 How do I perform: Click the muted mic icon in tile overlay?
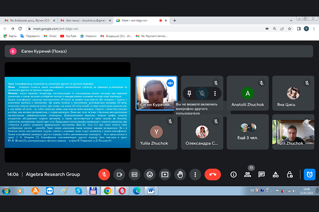[x=202, y=93]
